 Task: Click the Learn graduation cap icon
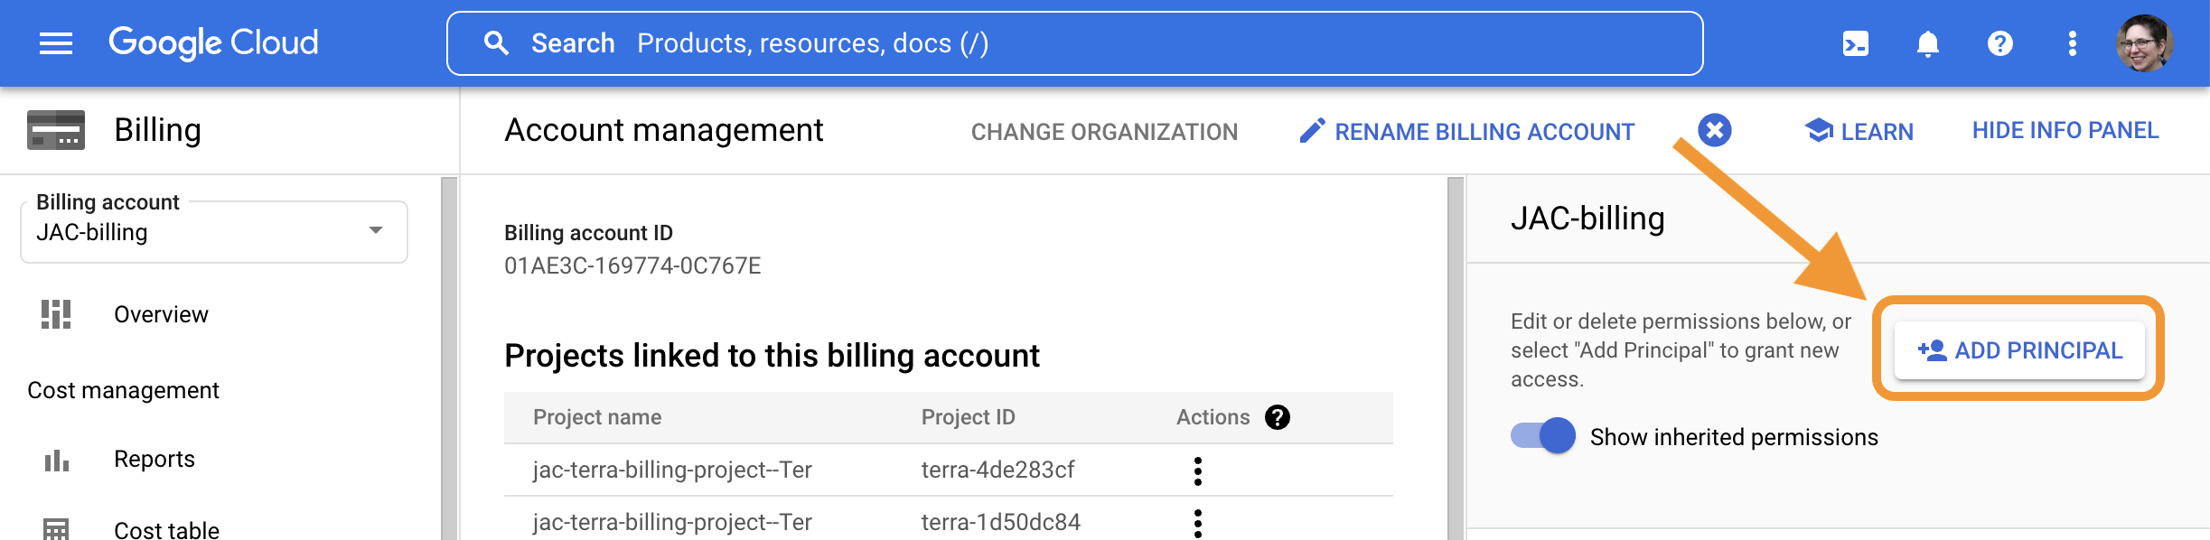point(1818,131)
